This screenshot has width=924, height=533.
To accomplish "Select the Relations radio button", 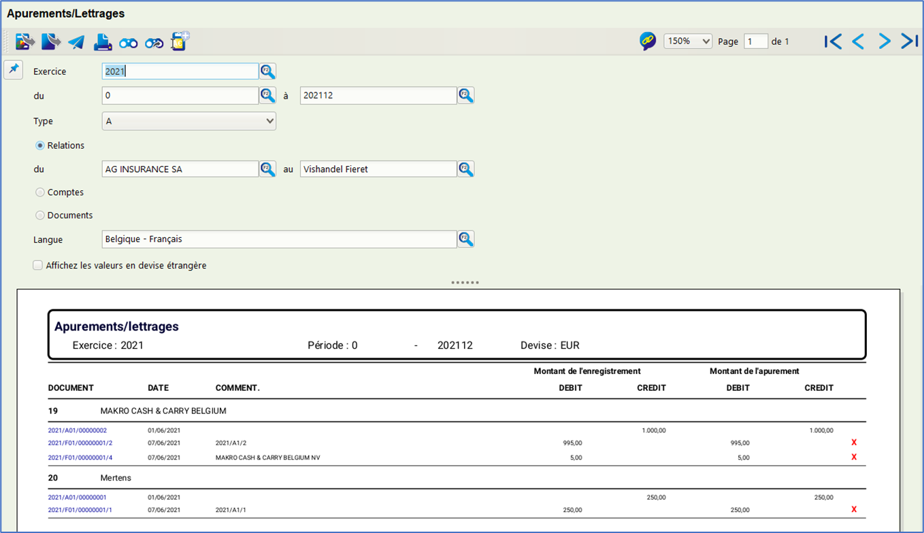I will (40, 145).
